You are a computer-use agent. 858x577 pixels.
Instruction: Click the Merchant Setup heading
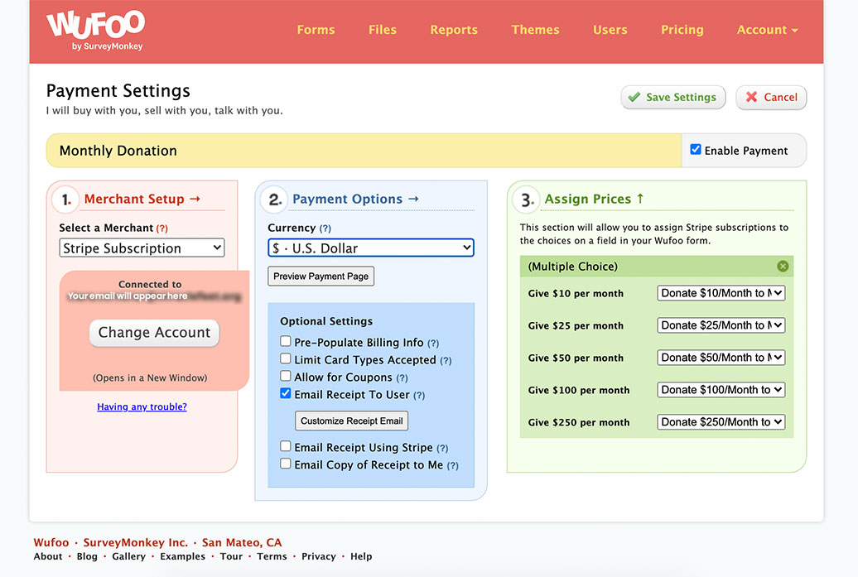pos(142,199)
